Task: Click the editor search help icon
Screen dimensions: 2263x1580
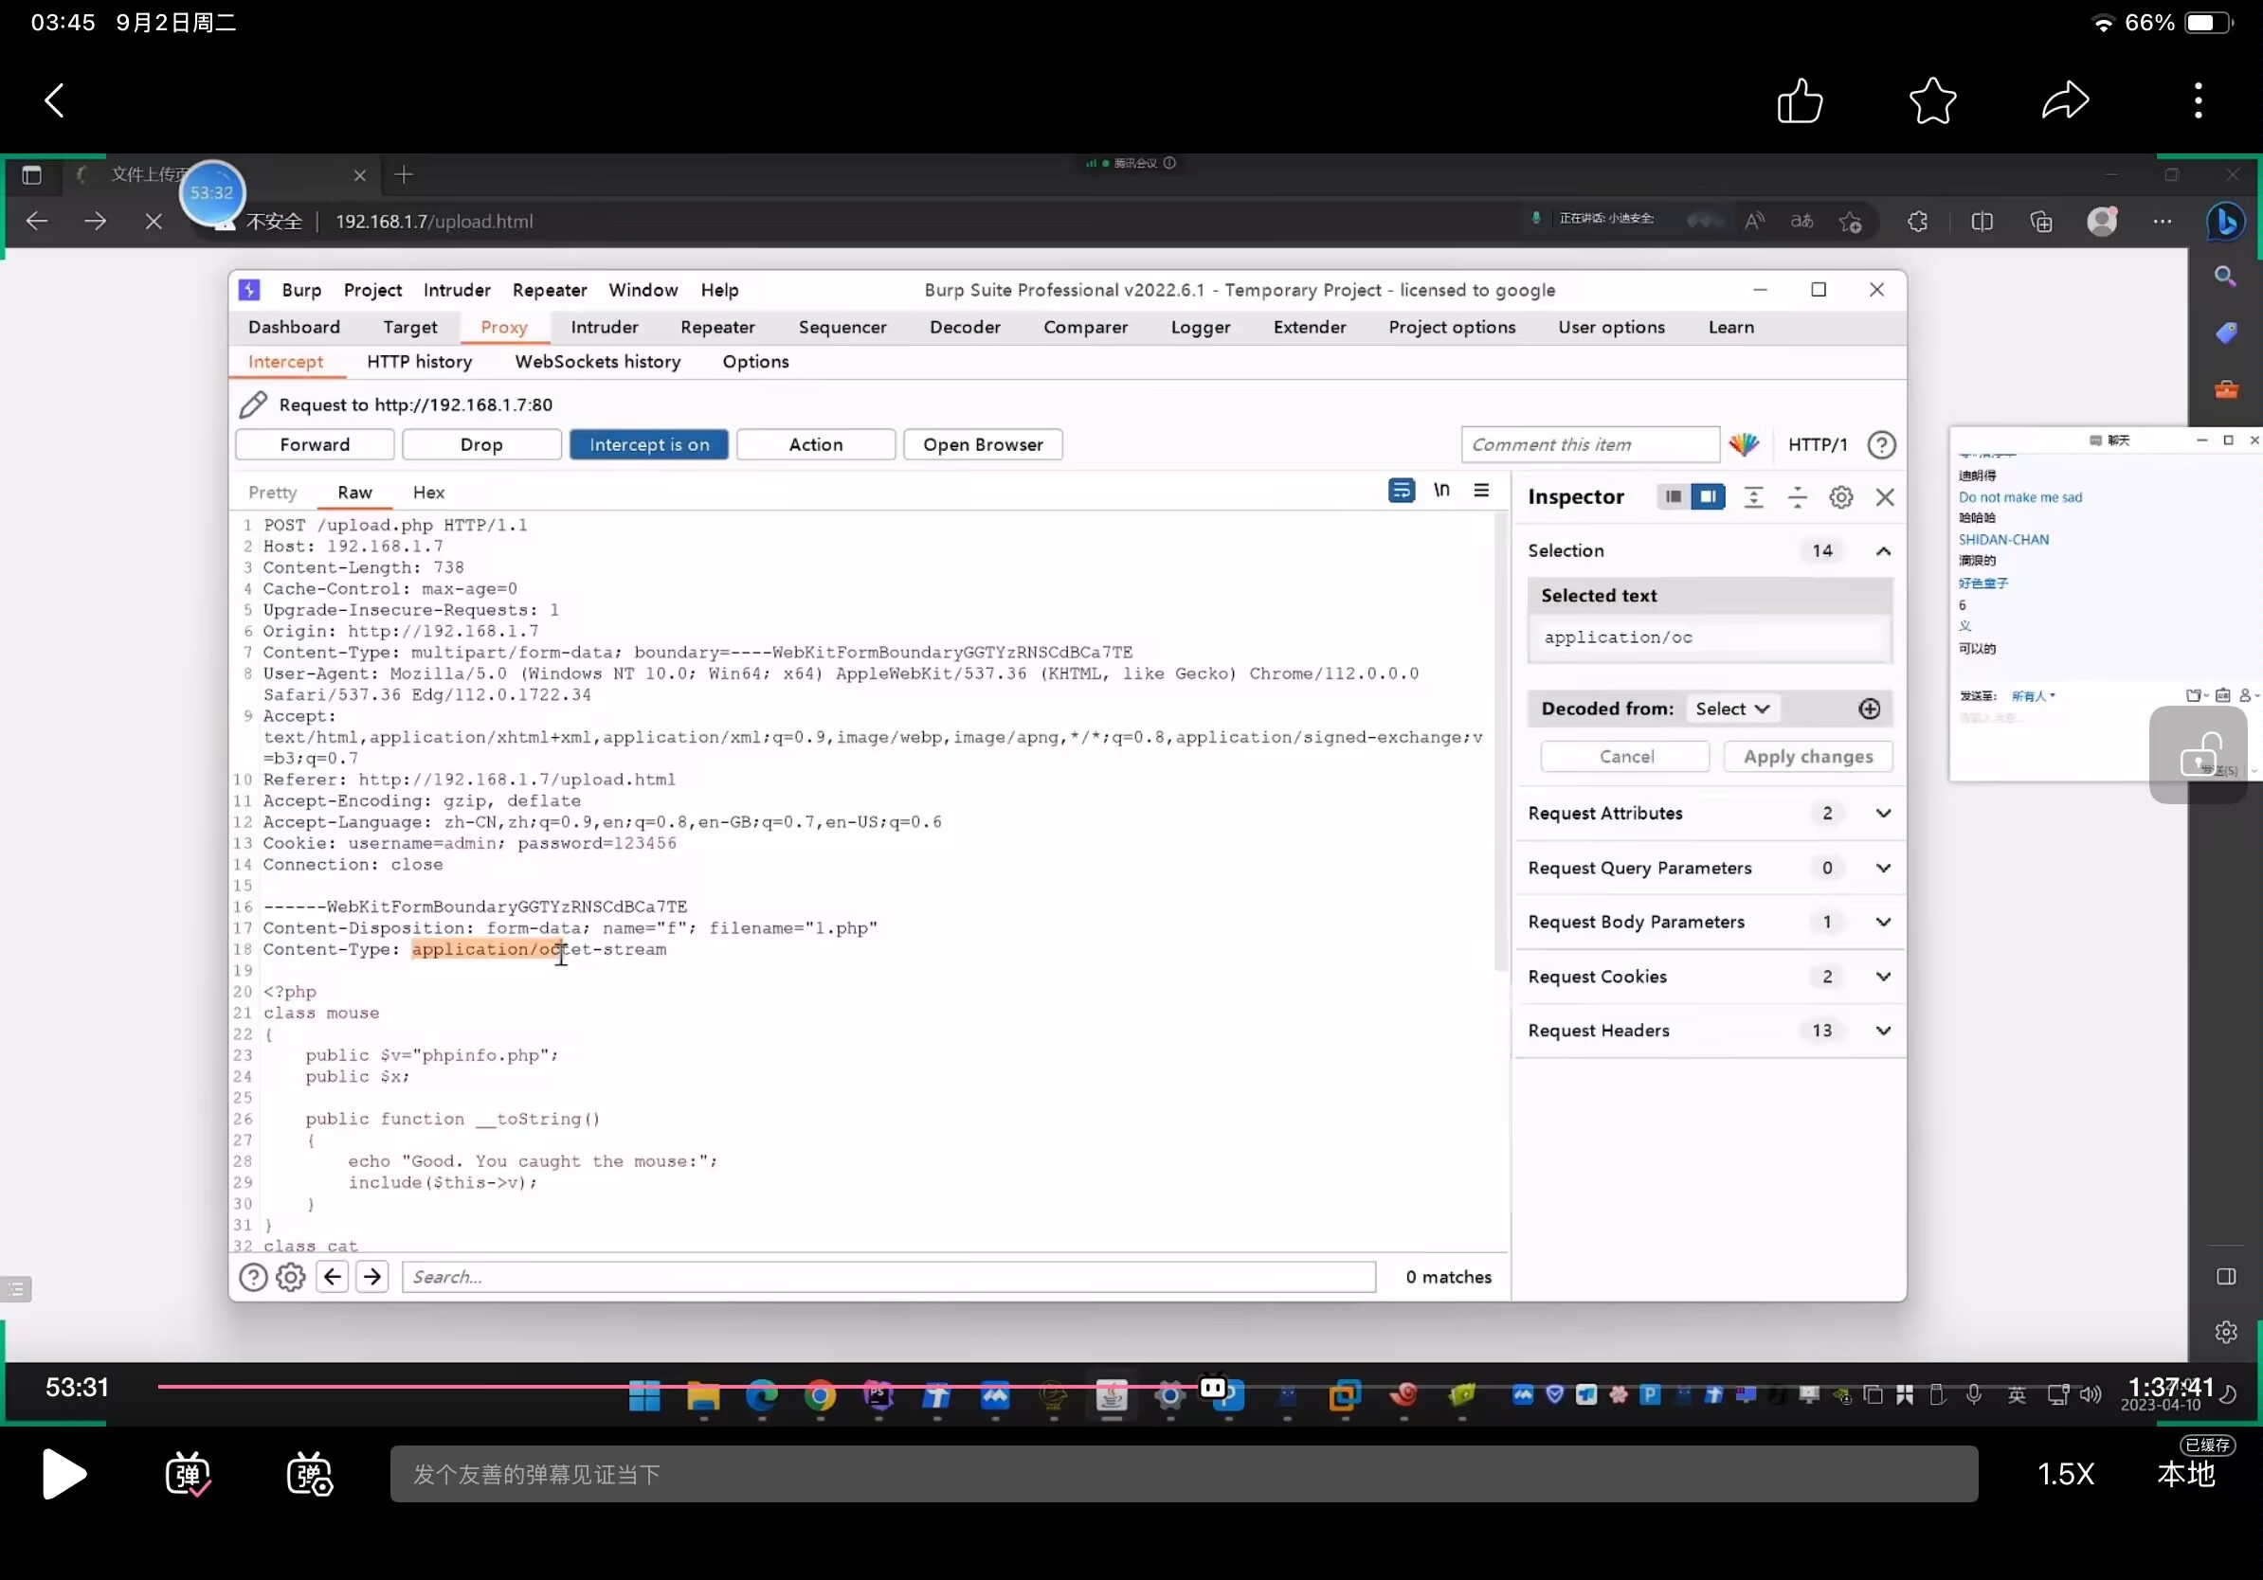Action: pyautogui.click(x=253, y=1278)
